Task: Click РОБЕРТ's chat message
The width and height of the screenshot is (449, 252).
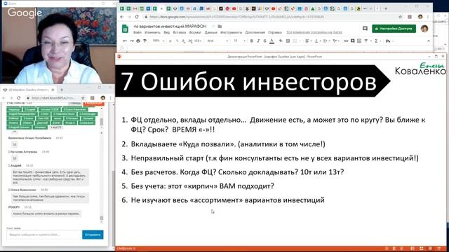Action: coord(46,213)
